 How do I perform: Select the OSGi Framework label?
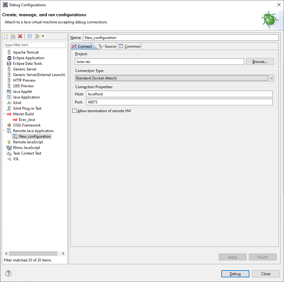(x=27, y=125)
